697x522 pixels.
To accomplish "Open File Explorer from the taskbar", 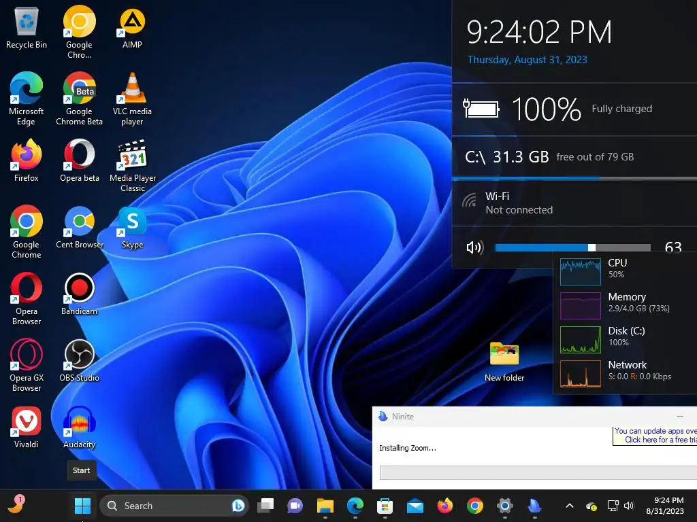I will pyautogui.click(x=325, y=506).
